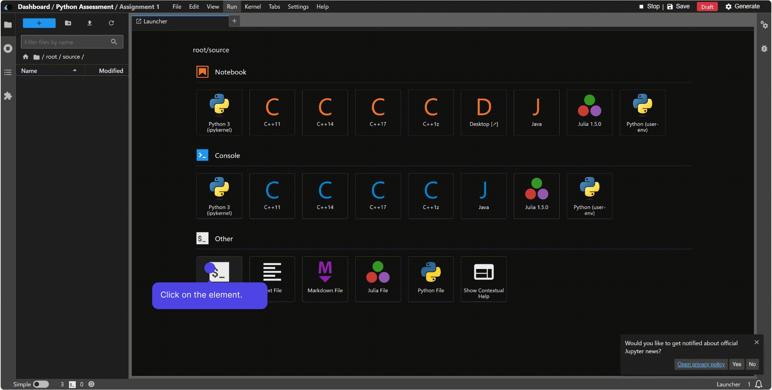Viewport: 772px width, 390px height.
Task: Click the Upload Files icon
Action: 90,23
